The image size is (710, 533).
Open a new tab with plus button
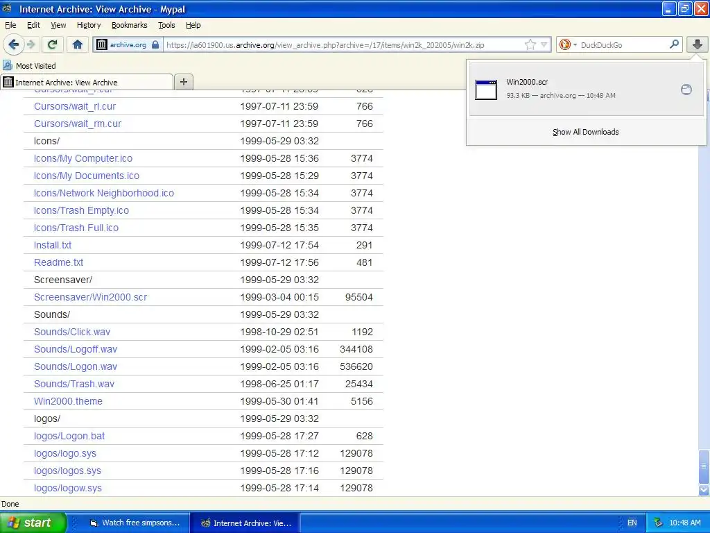[183, 82]
